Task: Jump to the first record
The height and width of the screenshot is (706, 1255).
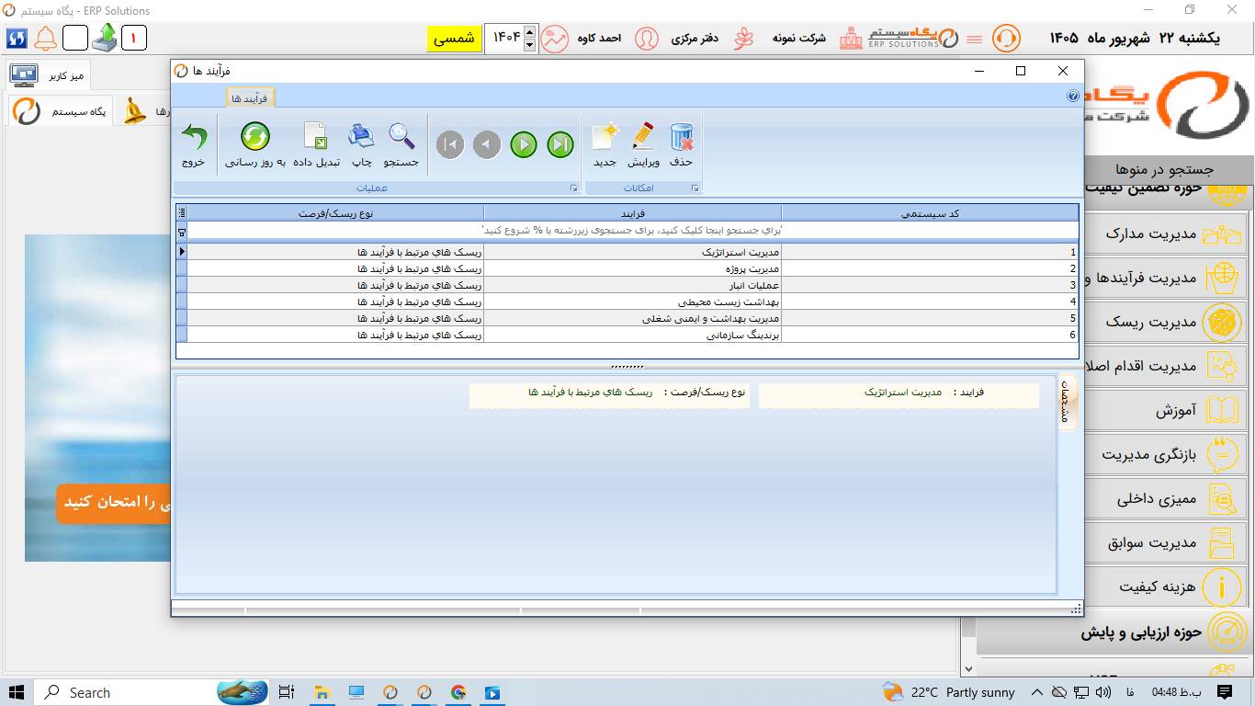Action: tap(450, 144)
